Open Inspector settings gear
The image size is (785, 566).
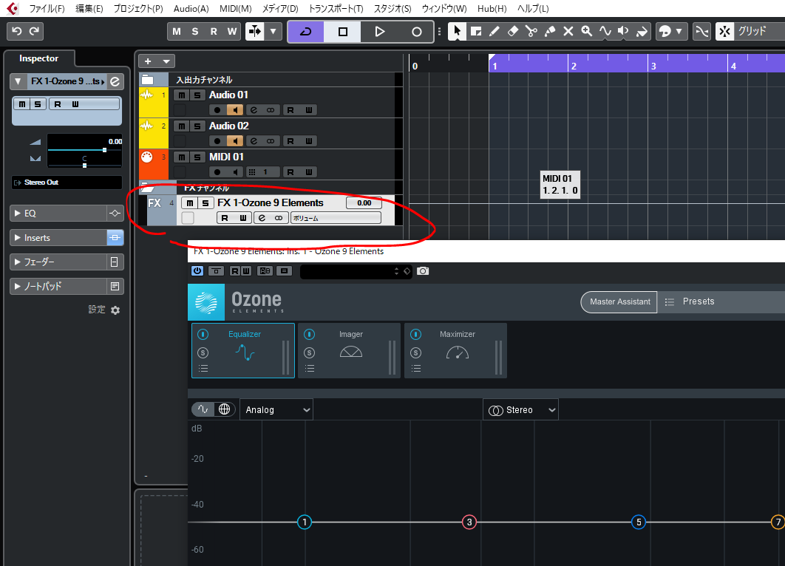[x=115, y=310]
